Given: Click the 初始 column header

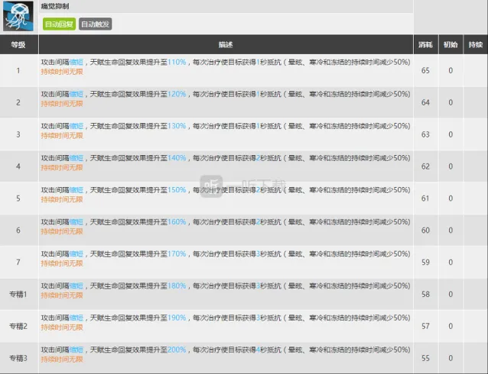Looking at the screenshot, I should [x=451, y=45].
